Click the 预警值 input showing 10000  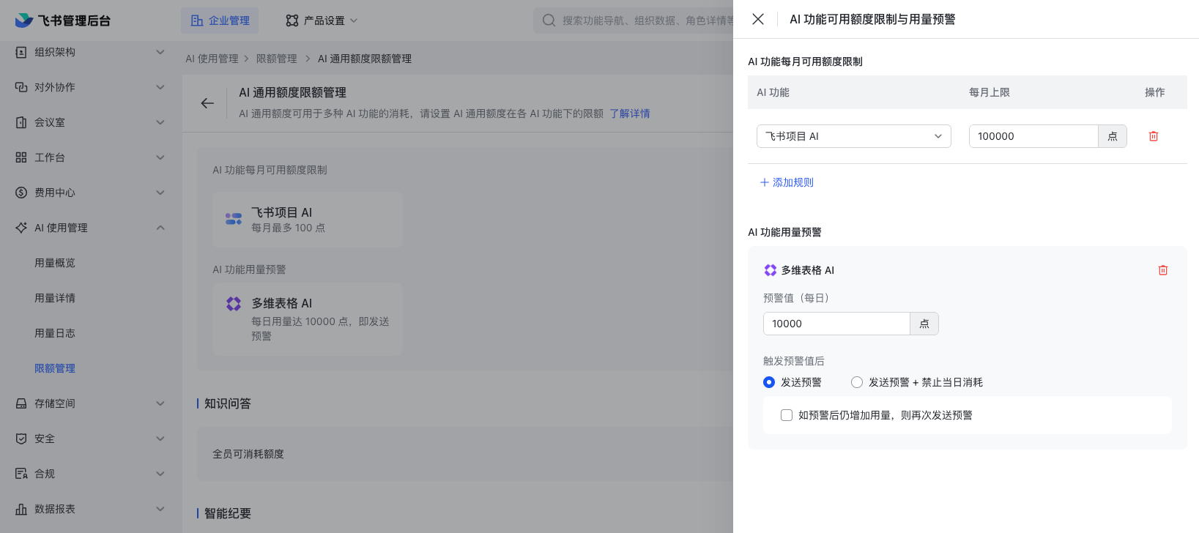click(836, 324)
